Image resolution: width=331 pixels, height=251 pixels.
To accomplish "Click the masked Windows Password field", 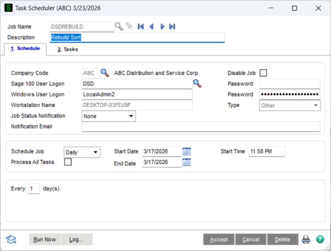I will pos(290,94).
